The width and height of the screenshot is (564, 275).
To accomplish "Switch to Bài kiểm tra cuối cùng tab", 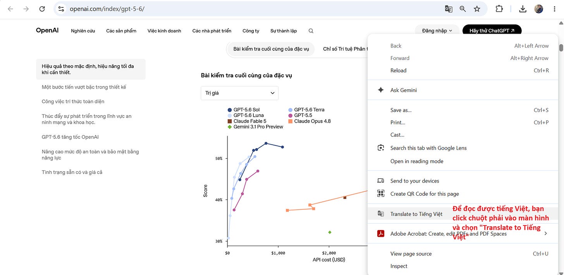I will [x=271, y=49].
